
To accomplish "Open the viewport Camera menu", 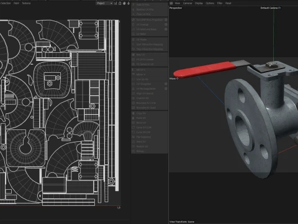I will click(187, 3).
